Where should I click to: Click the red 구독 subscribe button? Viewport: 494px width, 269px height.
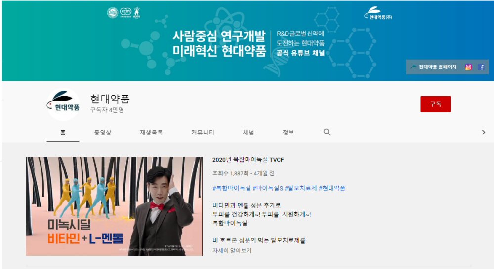(x=435, y=104)
